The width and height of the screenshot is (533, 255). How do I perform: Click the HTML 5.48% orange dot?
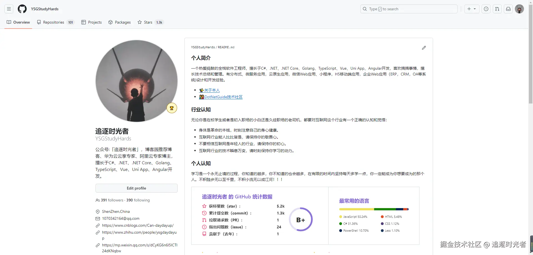tap(382, 217)
